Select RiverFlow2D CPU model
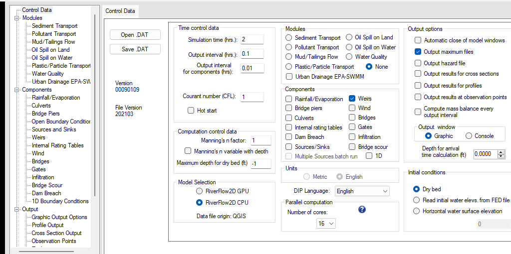Viewport: 511px width, 254px height. 199,202
